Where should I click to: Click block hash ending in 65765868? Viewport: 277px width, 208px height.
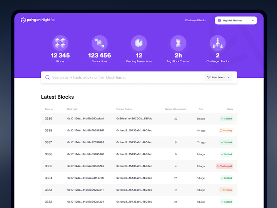86,154
